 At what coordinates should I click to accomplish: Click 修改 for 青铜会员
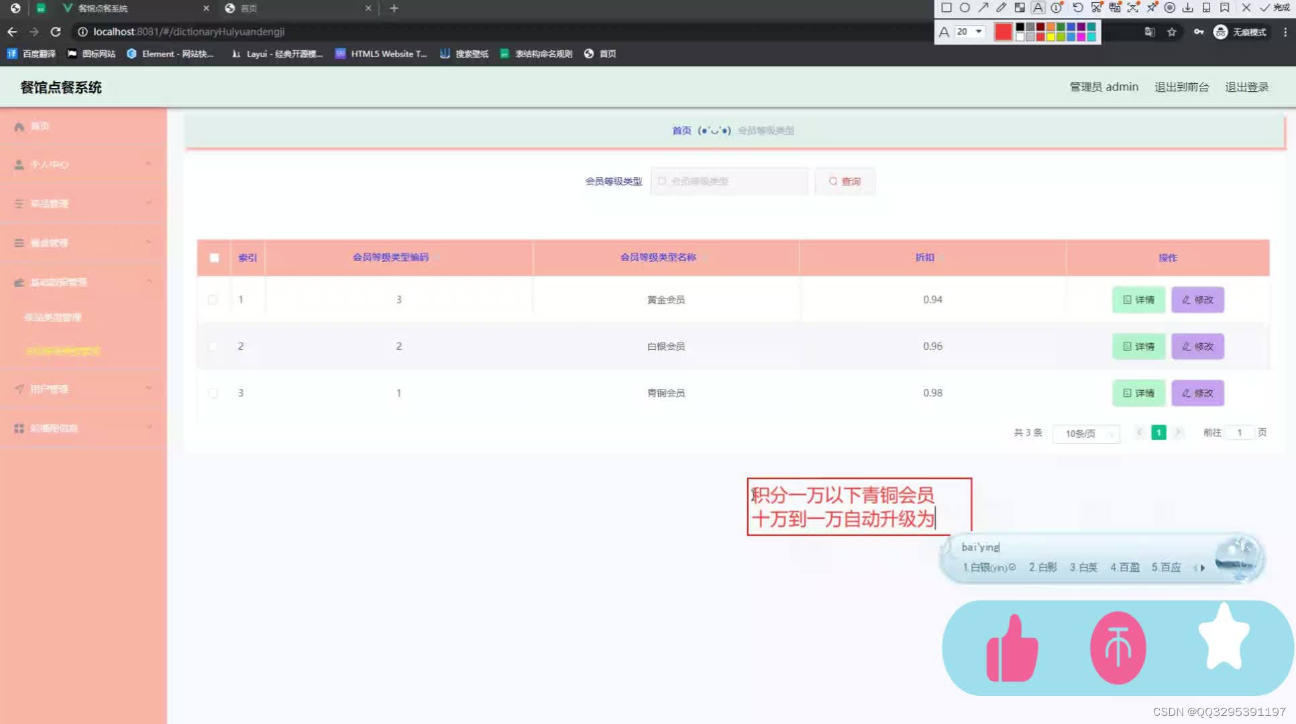(1197, 393)
